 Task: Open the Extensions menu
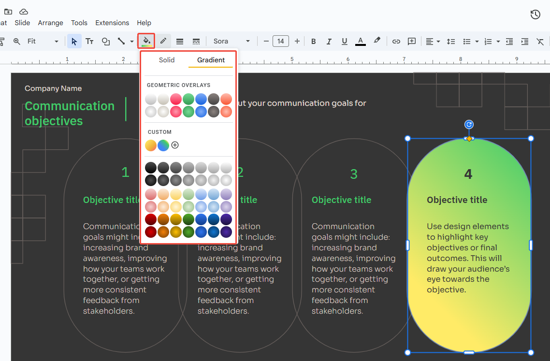[112, 23]
